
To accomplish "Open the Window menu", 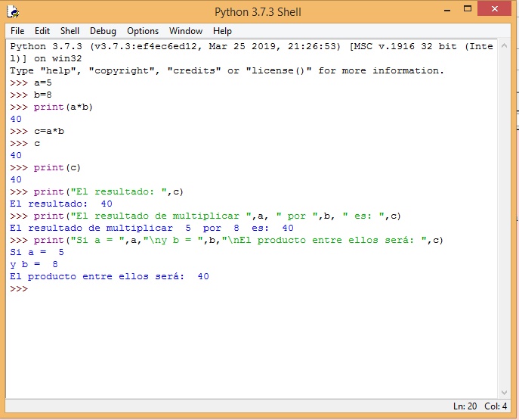I will pyautogui.click(x=186, y=31).
